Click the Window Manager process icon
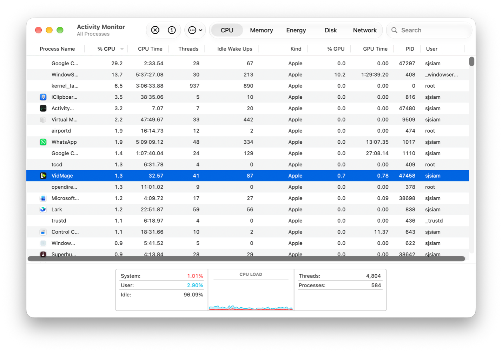 [43, 243]
